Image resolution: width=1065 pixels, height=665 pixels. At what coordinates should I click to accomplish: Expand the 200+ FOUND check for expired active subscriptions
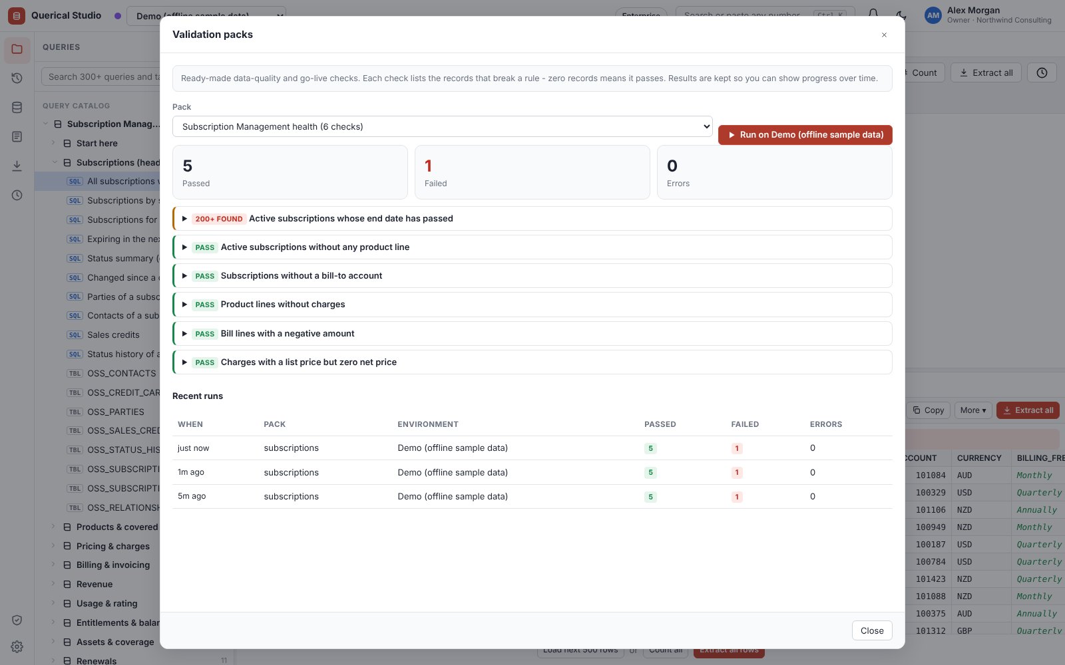pyautogui.click(x=532, y=219)
